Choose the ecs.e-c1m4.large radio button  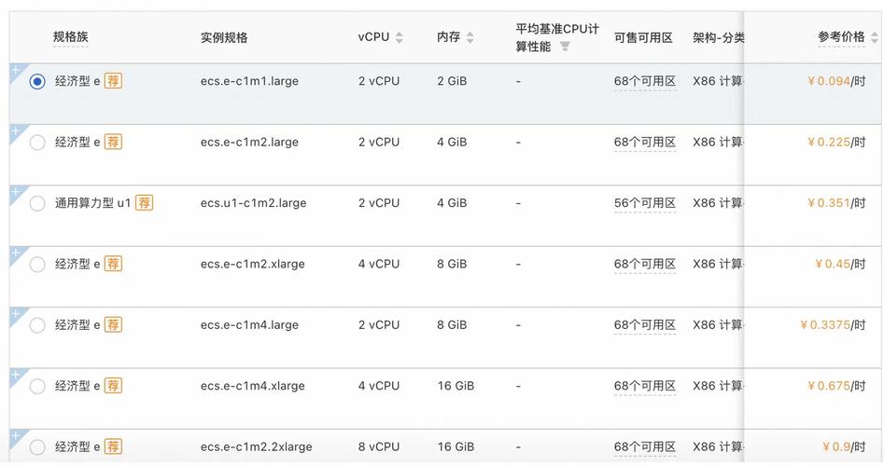pyautogui.click(x=37, y=325)
